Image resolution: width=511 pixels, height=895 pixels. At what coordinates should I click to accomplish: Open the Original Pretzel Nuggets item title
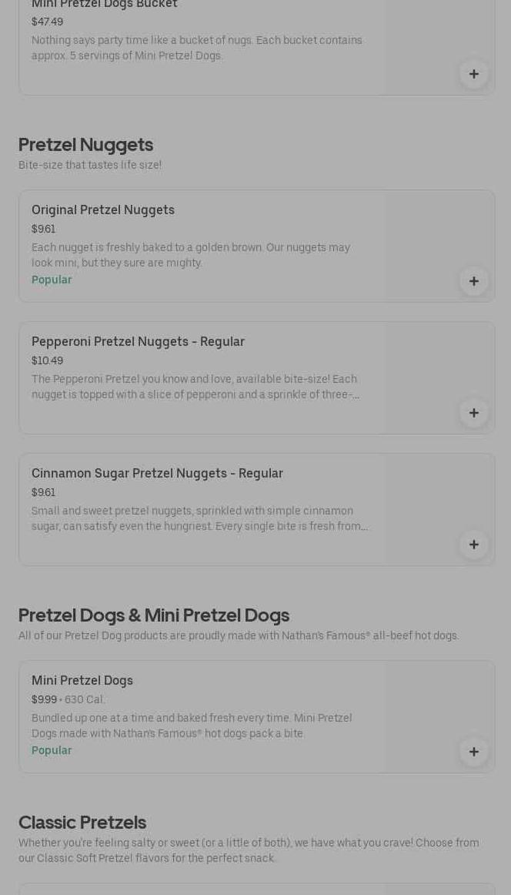(x=103, y=210)
